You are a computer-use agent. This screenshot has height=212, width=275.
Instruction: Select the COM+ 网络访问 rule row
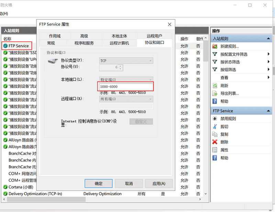pyautogui.click(x=22, y=173)
